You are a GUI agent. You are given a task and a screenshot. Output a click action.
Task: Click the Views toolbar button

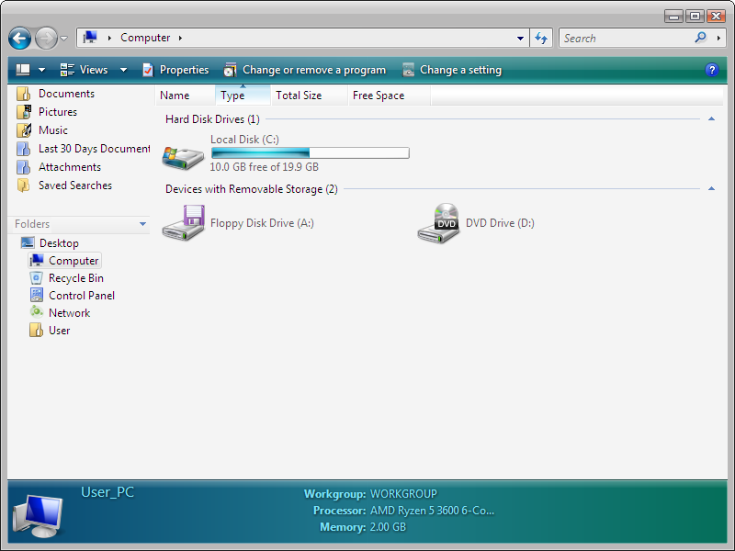tap(84, 70)
